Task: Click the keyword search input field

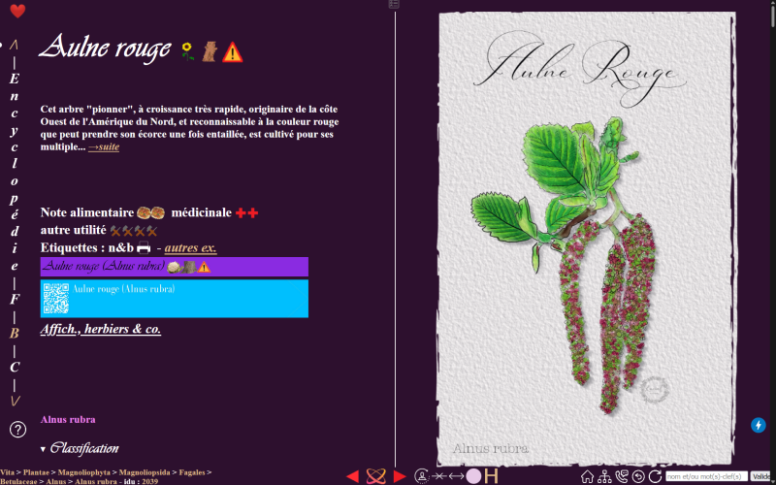Action: [707, 476]
